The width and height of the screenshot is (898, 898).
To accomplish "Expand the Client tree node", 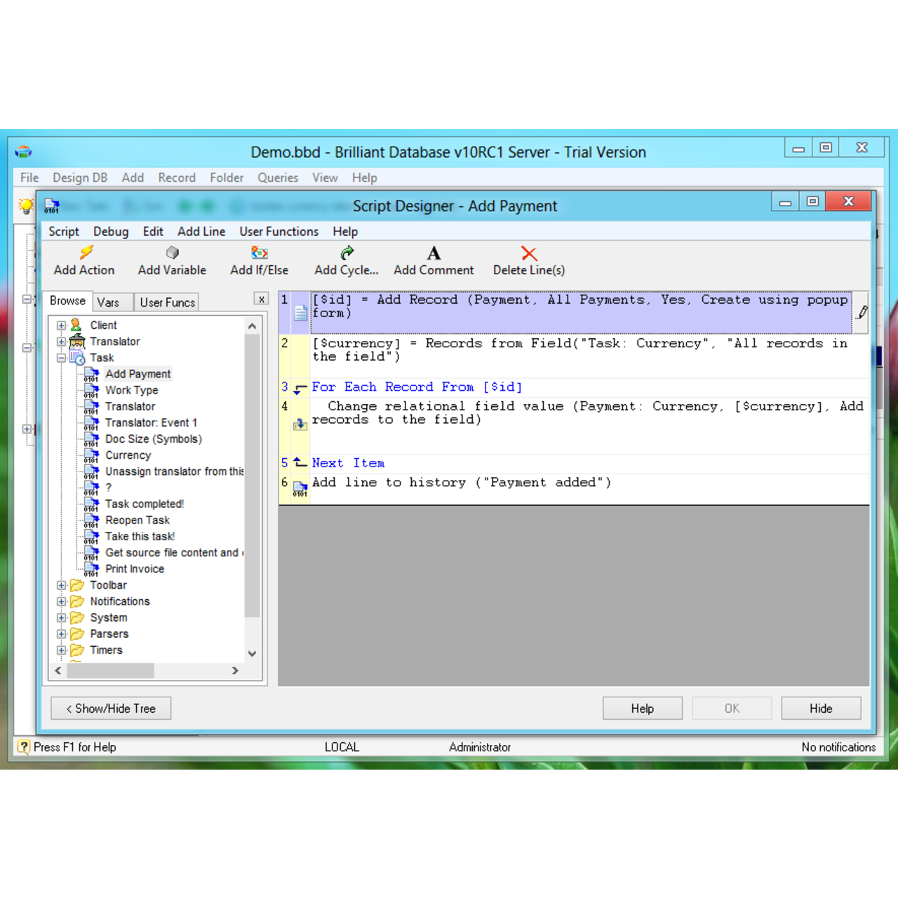I will (62, 326).
